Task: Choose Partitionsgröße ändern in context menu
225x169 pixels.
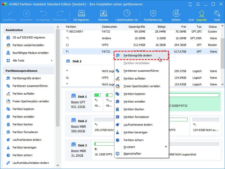Action: [141, 55]
